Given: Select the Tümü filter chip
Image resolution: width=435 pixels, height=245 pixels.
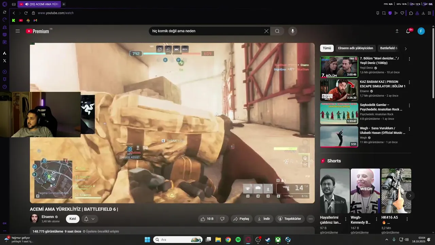Looking at the screenshot, I should pyautogui.click(x=327, y=48).
